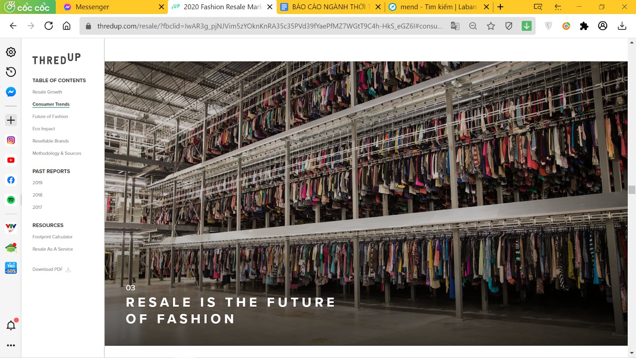Open the extensions puzzle menu
The image size is (636, 358).
(584, 26)
